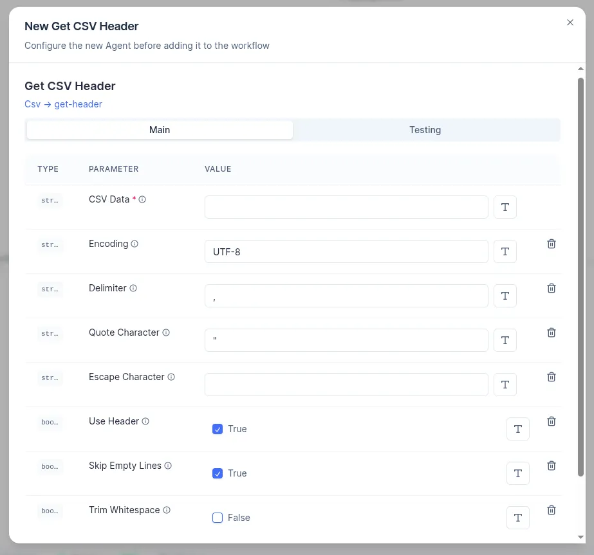Uncheck the Use Header True checkbox

pyautogui.click(x=218, y=428)
